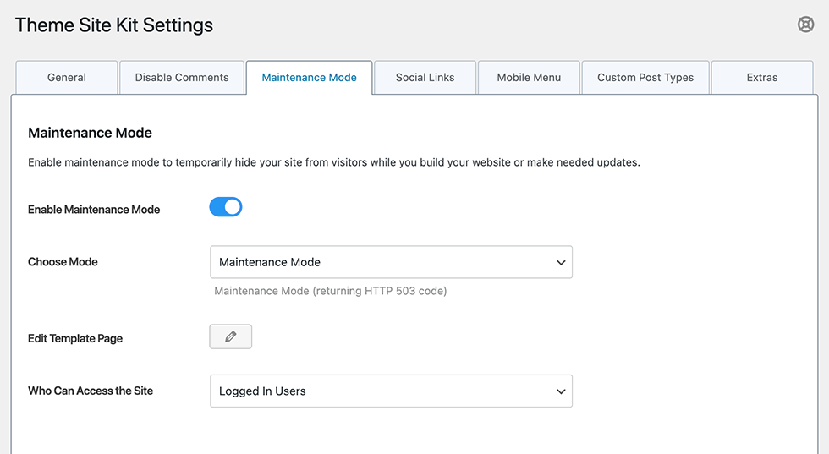Click the Maintenance Mode section heading
This screenshot has height=454, width=829.
pyautogui.click(x=90, y=133)
